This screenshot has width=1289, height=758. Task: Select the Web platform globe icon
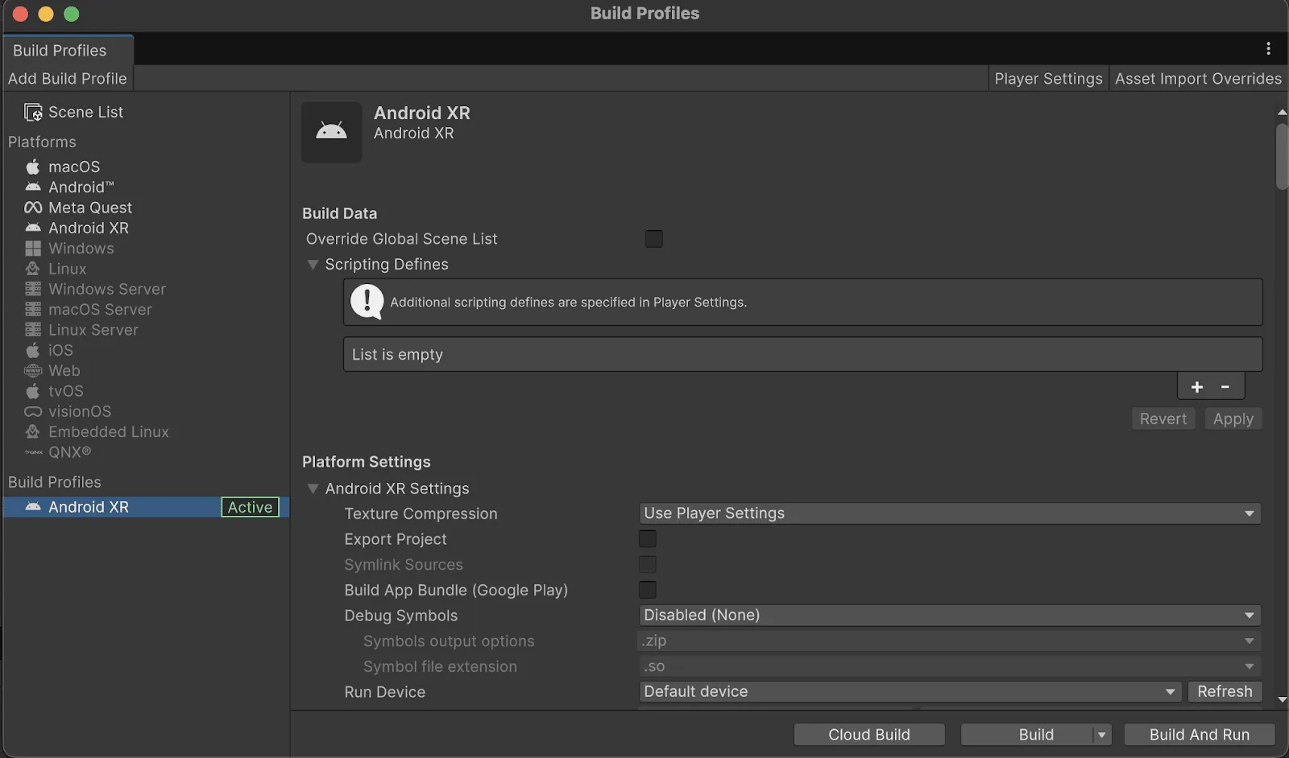(x=33, y=371)
